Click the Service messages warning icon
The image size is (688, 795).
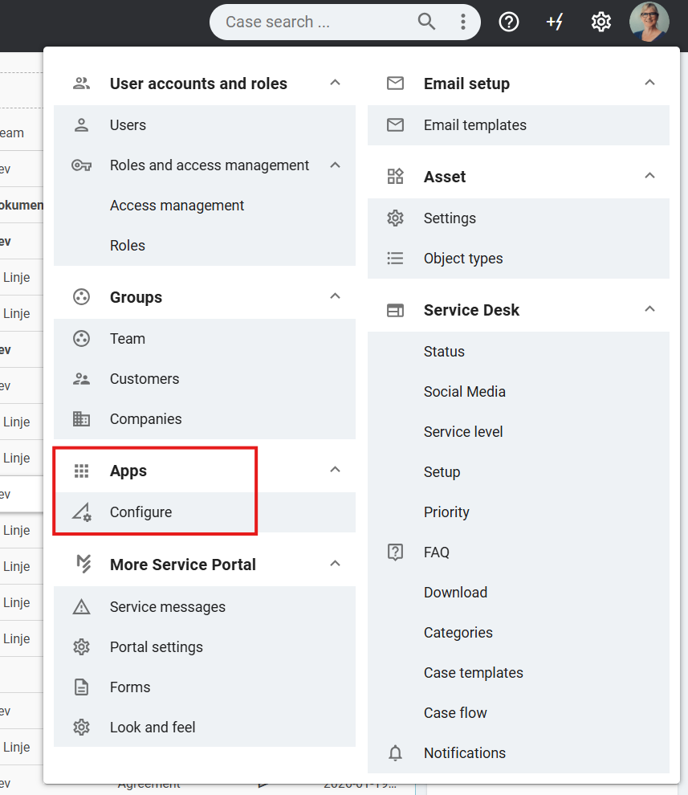pyautogui.click(x=81, y=607)
